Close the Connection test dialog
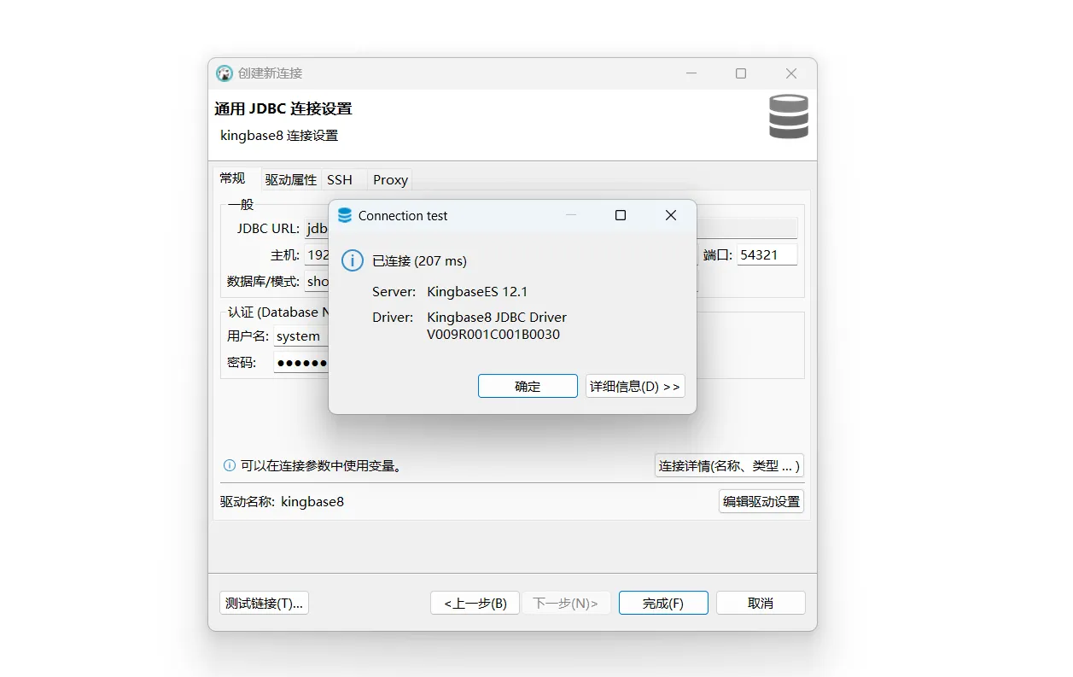 tap(671, 215)
